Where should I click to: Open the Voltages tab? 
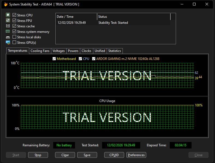(x=59, y=51)
